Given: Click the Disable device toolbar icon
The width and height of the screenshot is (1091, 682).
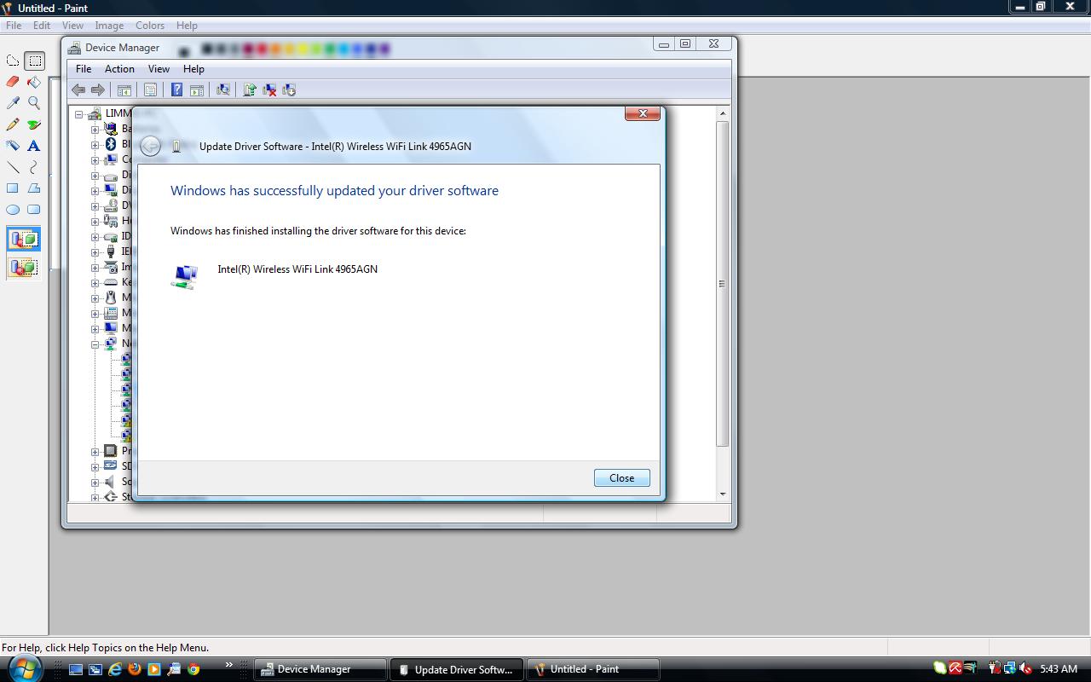Looking at the screenshot, I should (289, 90).
